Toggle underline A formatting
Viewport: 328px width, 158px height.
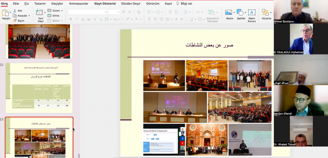(x=83, y=19)
